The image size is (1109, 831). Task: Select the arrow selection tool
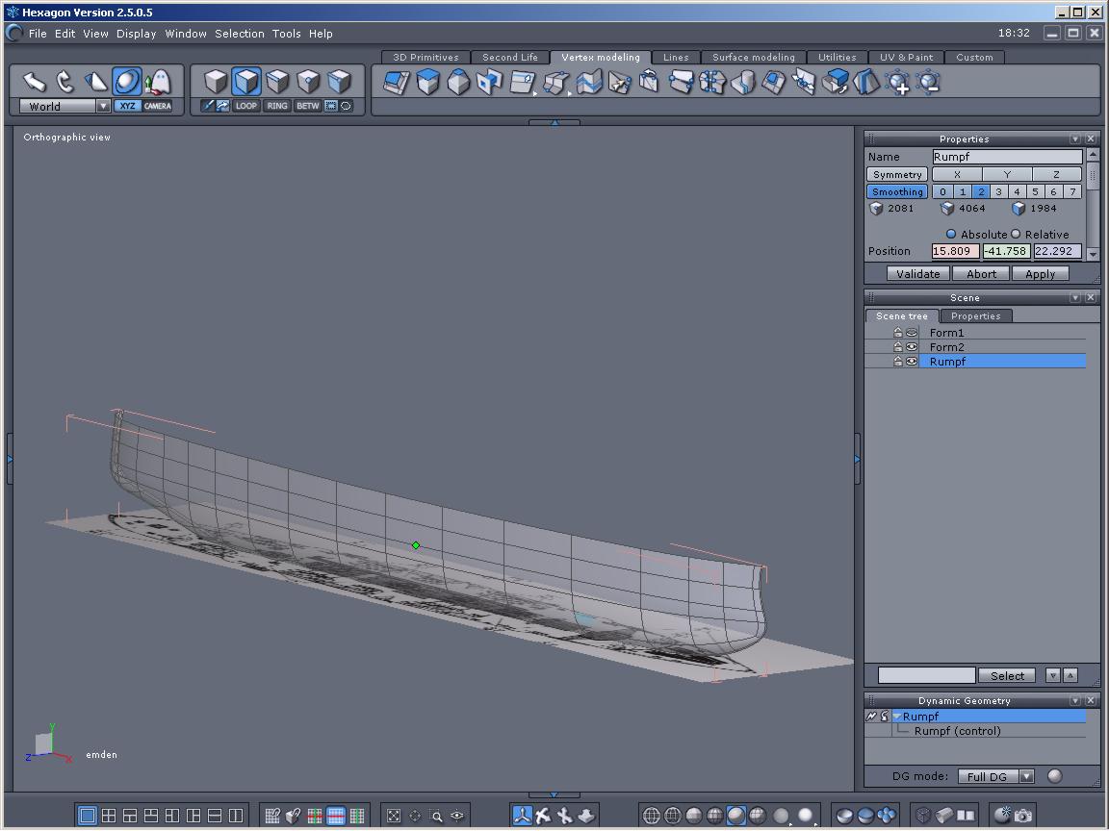pos(35,82)
